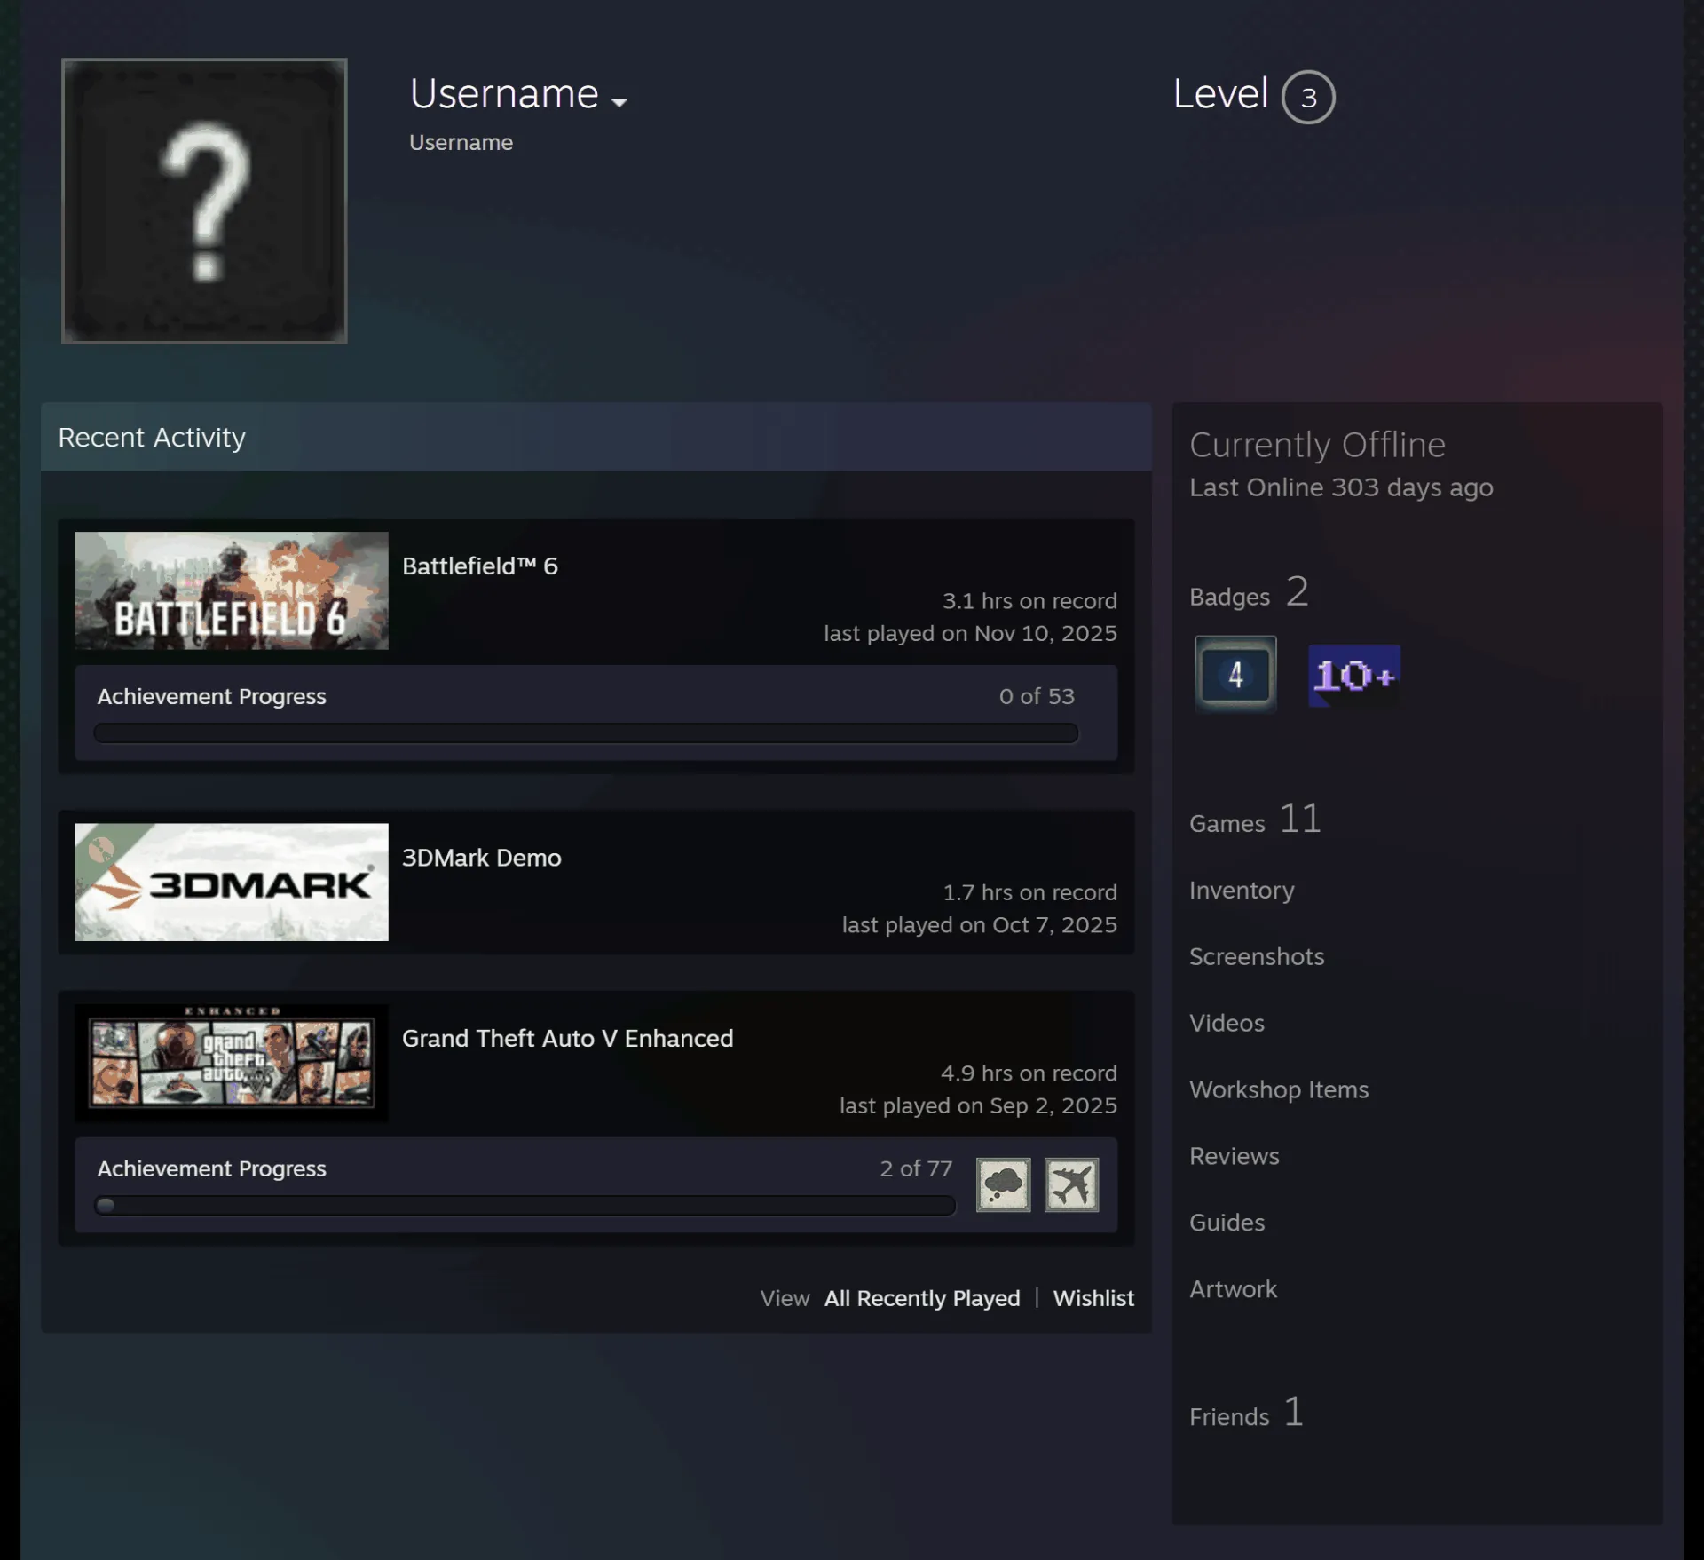The image size is (1704, 1560).
Task: Open the Wishlist link
Action: (x=1093, y=1298)
